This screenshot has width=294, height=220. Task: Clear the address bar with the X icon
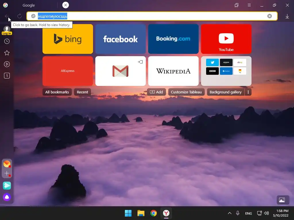coord(269,16)
